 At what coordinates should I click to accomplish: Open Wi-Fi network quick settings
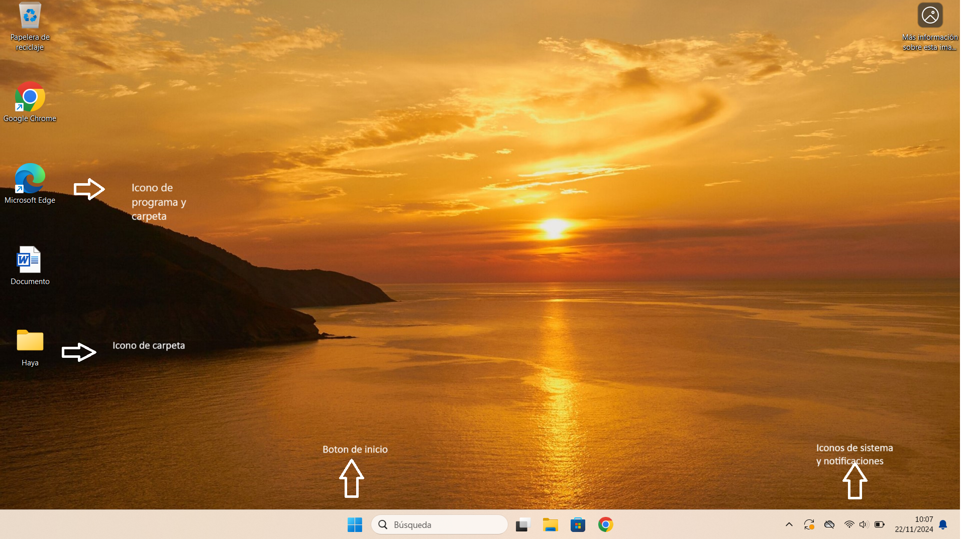pyautogui.click(x=849, y=524)
